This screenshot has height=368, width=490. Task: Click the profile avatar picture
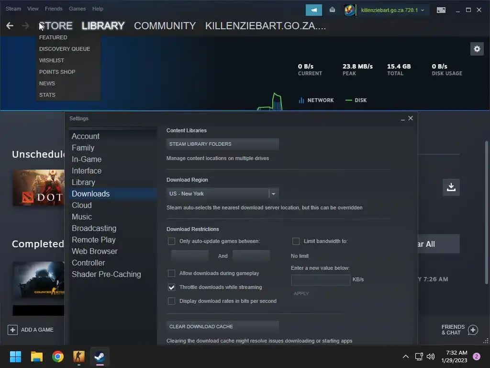click(x=349, y=10)
